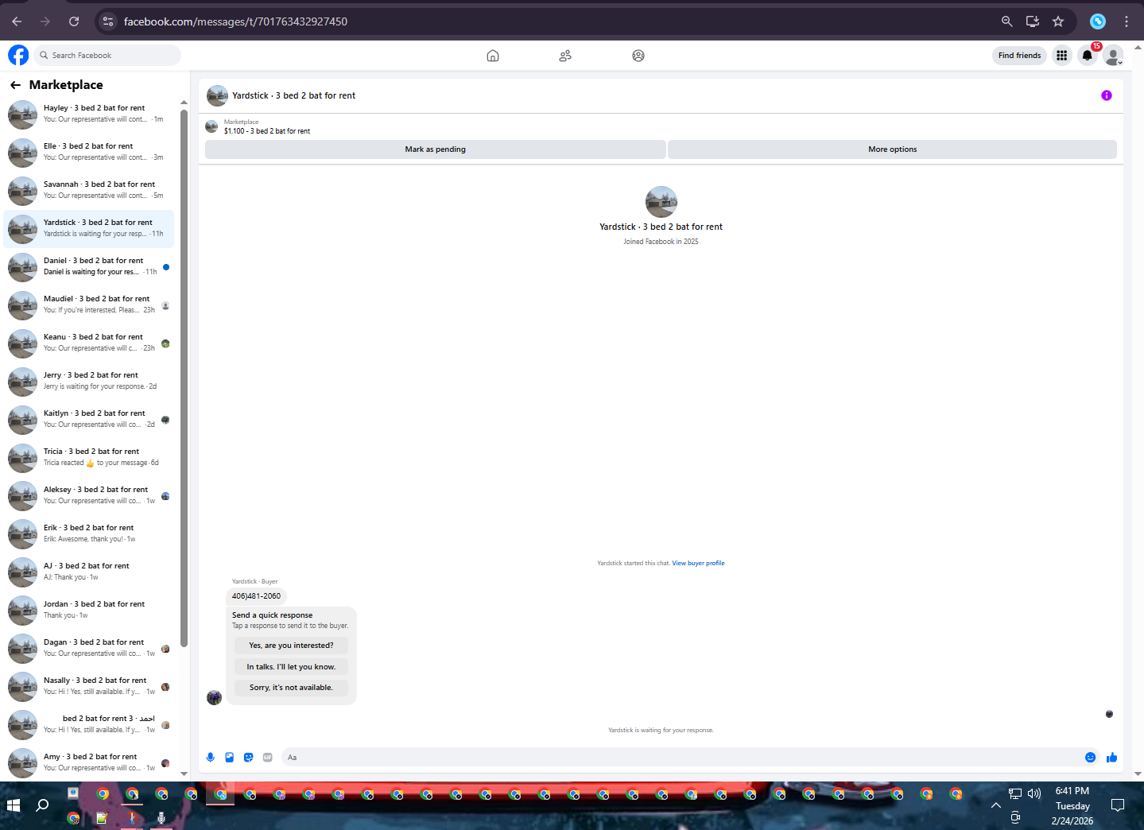
Task: Click the scroll-down arrow of chat list
Action: tap(184, 774)
